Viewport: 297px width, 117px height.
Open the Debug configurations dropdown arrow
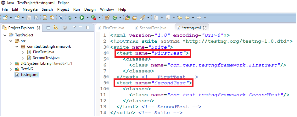76,18
